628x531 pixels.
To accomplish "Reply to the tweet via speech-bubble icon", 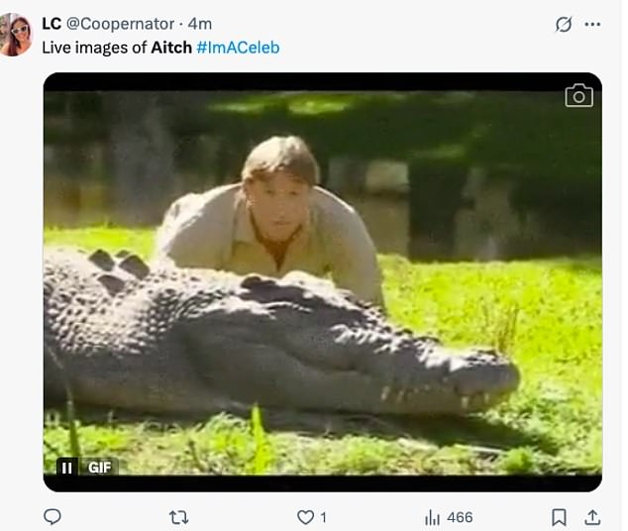I will point(52,517).
